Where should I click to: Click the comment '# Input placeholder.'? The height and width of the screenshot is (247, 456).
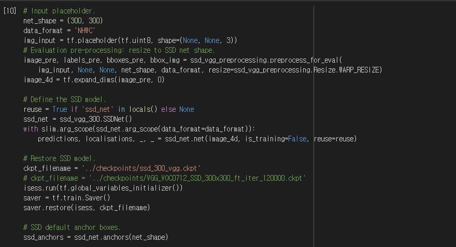59,11
